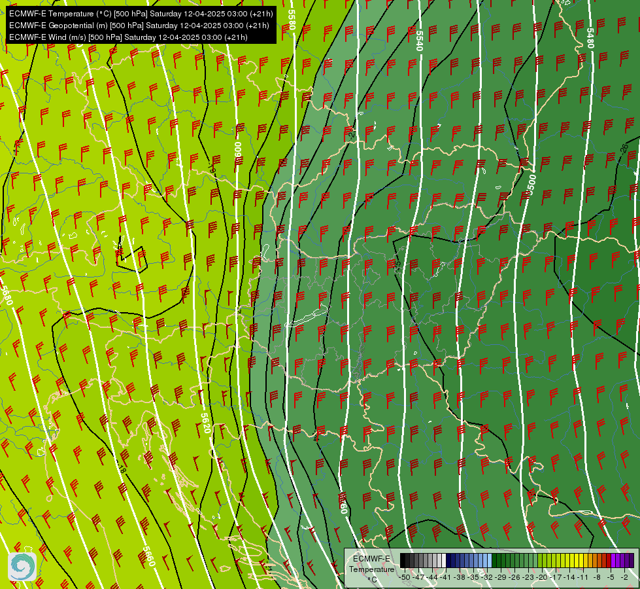The image size is (640, 589).
Task: Click the -23 tick label on colorbar
Action: [x=529, y=577]
